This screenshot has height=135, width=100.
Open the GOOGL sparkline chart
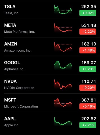[63, 65]
